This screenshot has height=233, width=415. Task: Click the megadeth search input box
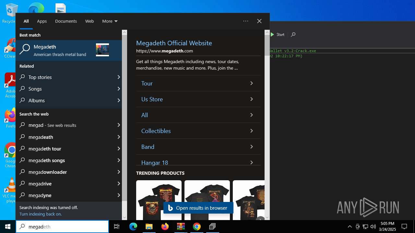pyautogui.click(x=62, y=227)
